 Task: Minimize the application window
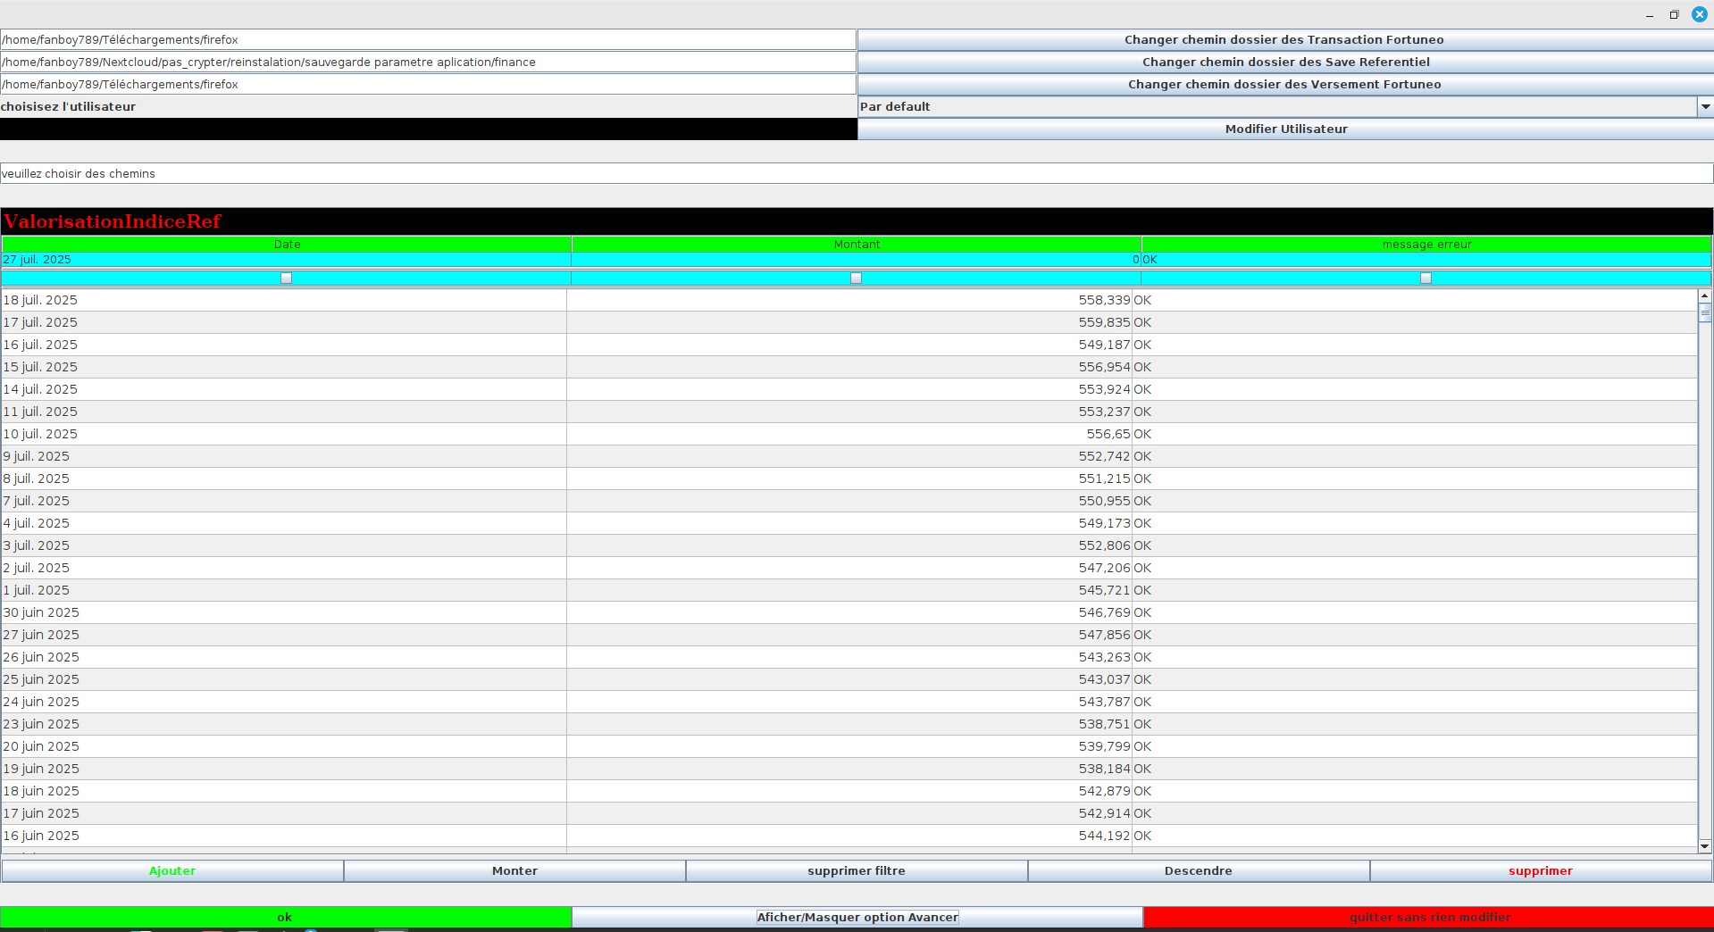1649,15
